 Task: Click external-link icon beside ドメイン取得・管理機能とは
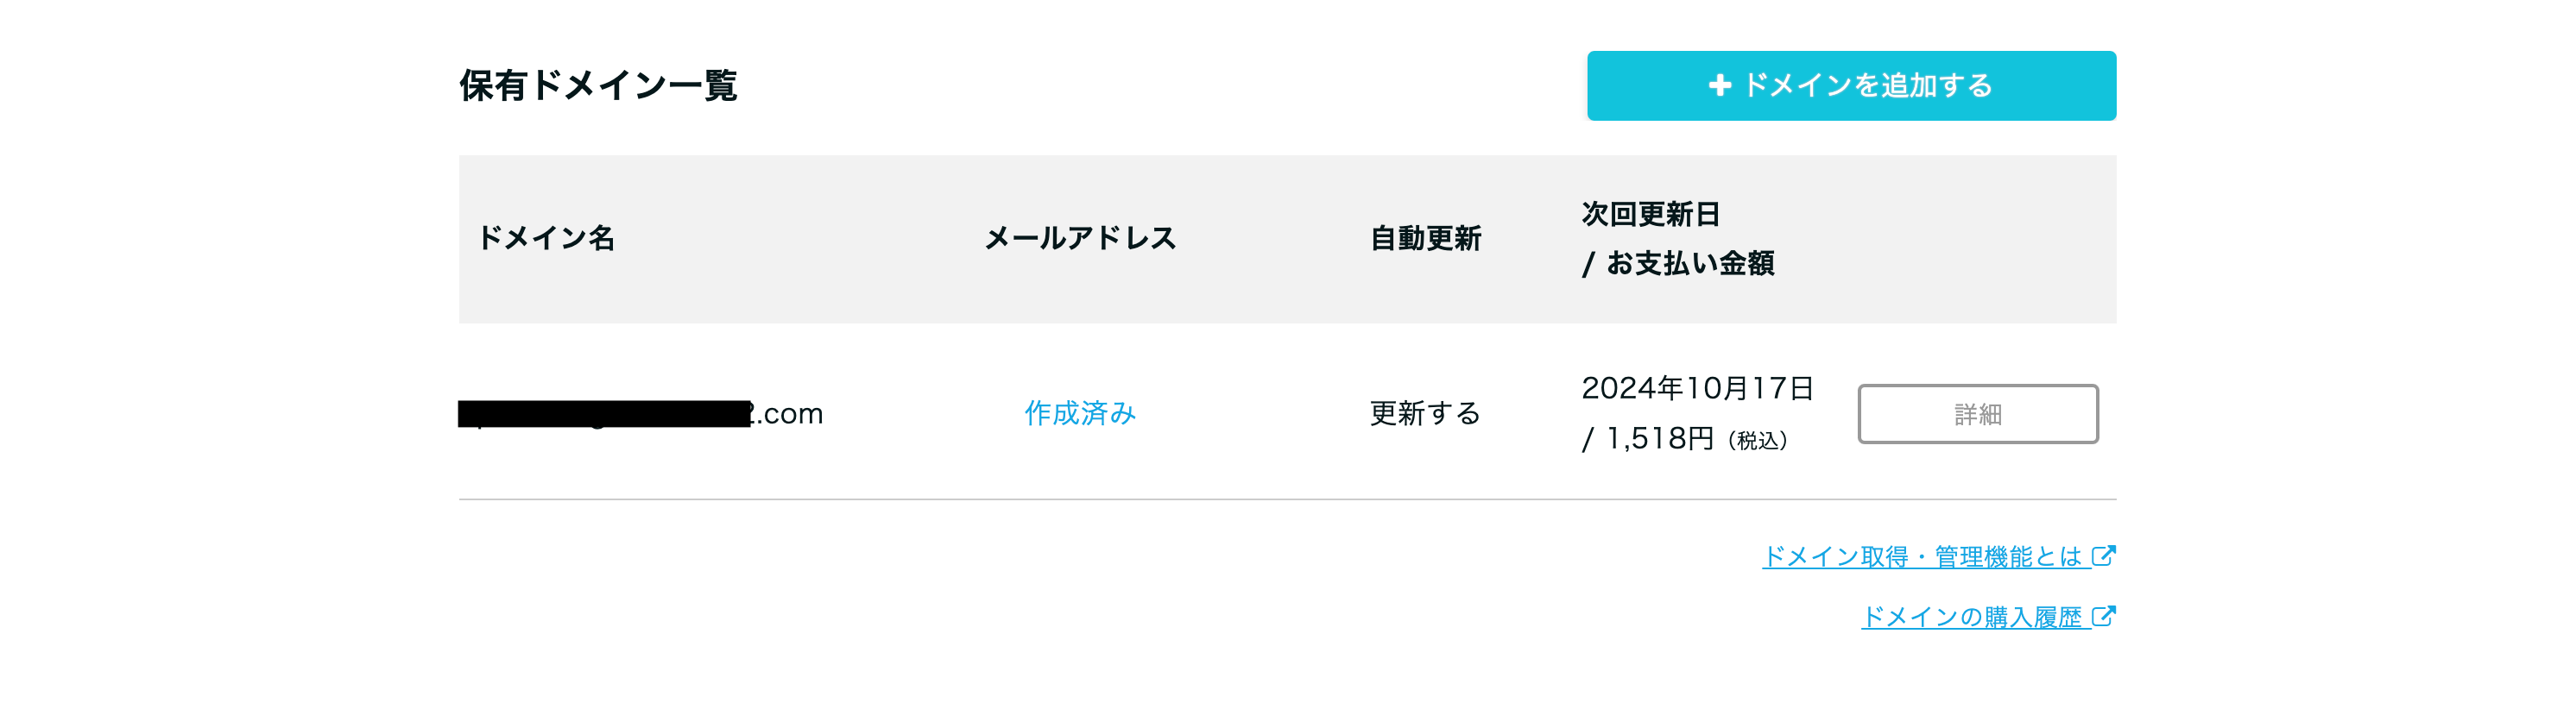tap(2104, 556)
